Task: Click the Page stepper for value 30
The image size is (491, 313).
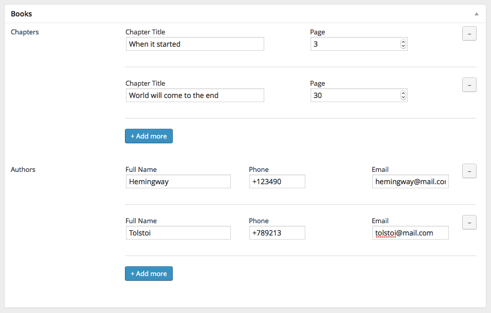Action: coord(403,95)
